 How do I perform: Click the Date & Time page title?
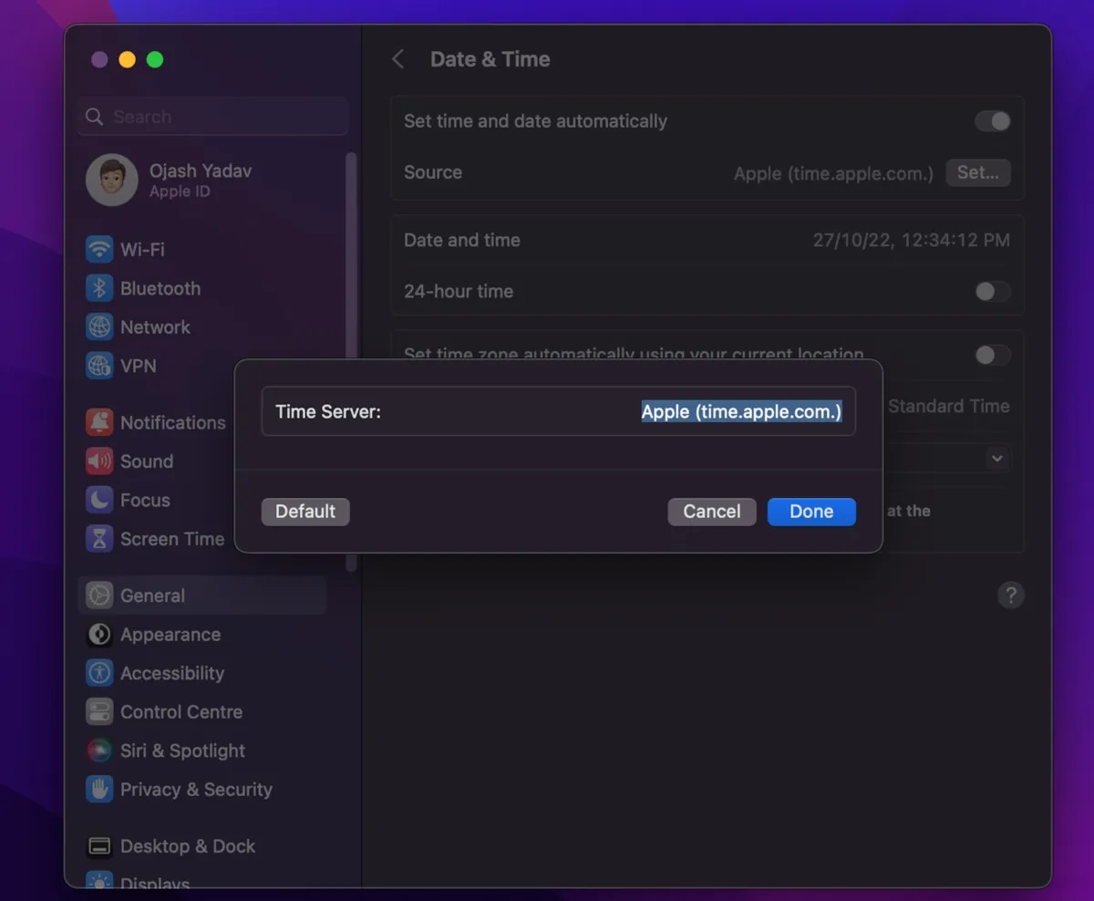coord(490,59)
